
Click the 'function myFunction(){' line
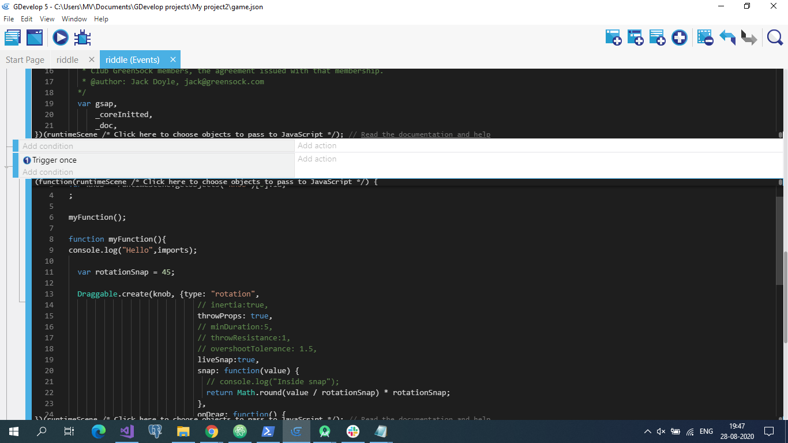117,239
